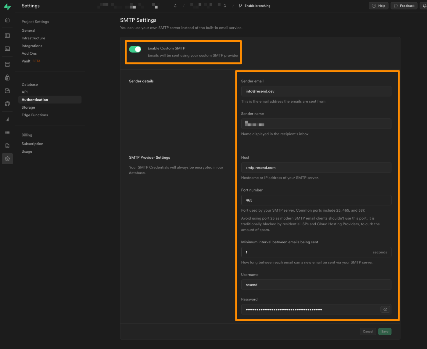The width and height of the screenshot is (427, 349).
Task: Open the Edge Functions sidebar icon
Action: point(7,104)
